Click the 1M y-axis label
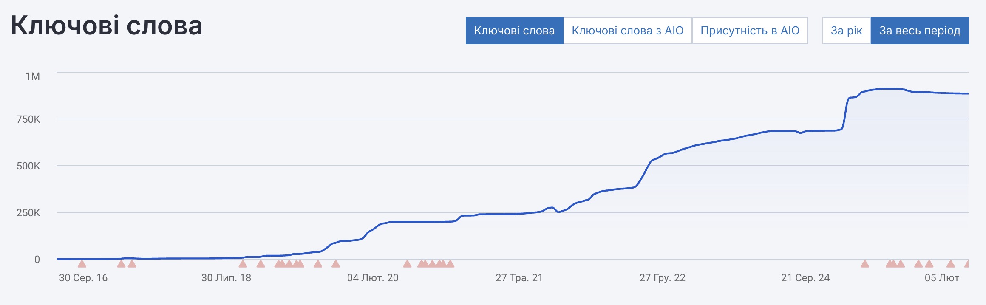986x305 pixels. 33,76
